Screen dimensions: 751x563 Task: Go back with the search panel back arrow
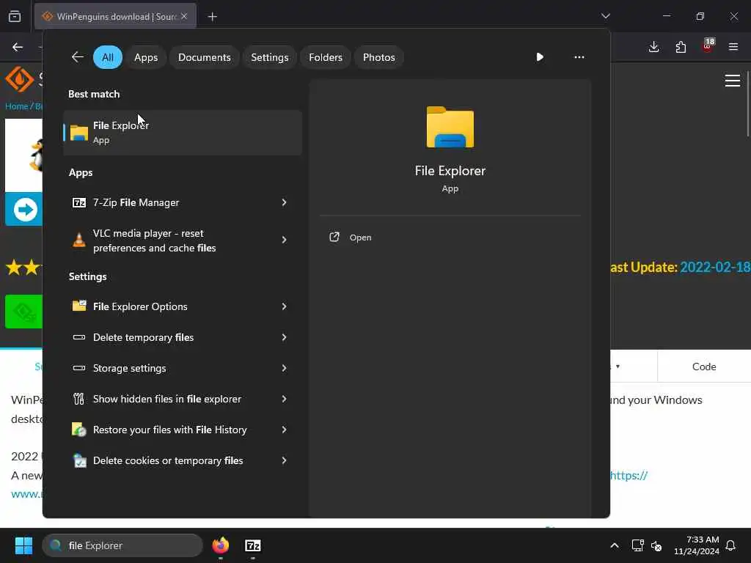pos(78,57)
